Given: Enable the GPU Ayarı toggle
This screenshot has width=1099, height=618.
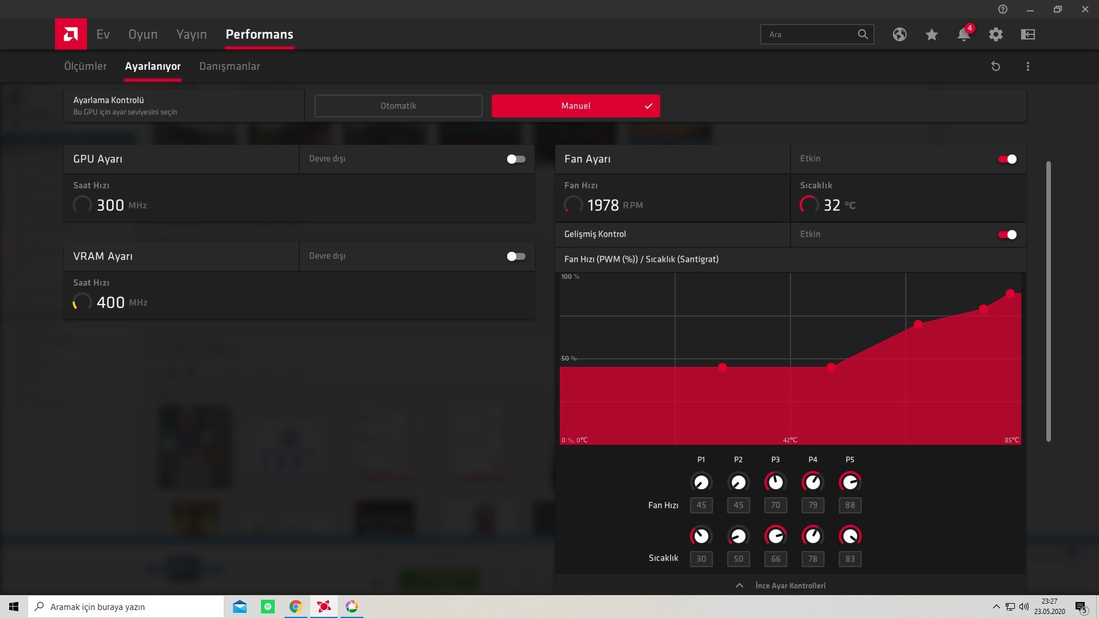Looking at the screenshot, I should (516, 159).
